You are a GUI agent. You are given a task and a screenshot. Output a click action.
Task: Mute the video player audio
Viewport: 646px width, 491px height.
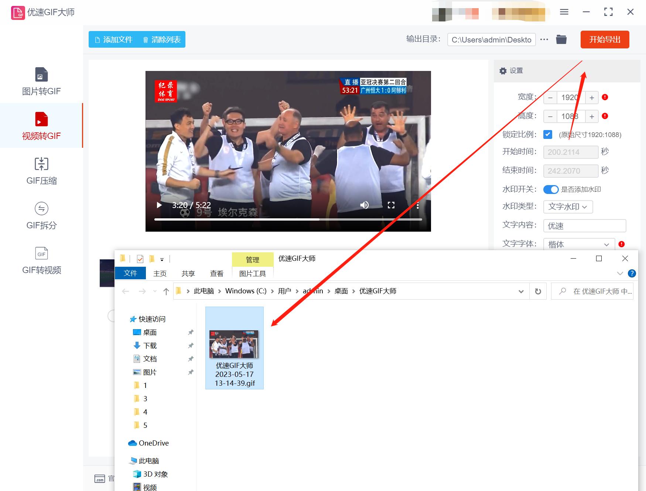[x=365, y=205]
